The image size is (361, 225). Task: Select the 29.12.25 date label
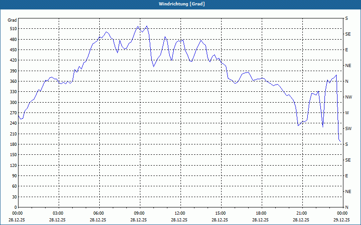[342, 220]
